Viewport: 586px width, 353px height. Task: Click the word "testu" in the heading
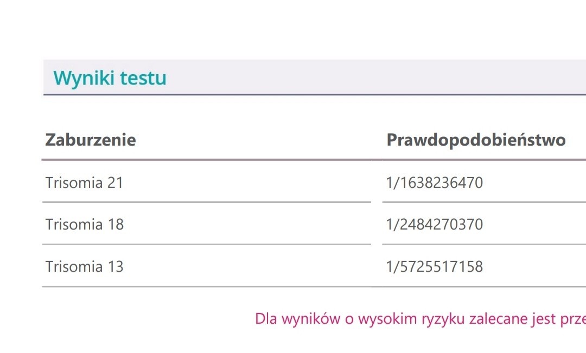pyautogui.click(x=143, y=79)
